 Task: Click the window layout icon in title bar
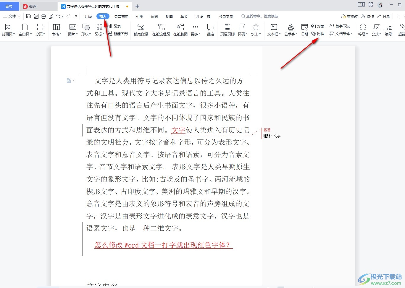361,5
